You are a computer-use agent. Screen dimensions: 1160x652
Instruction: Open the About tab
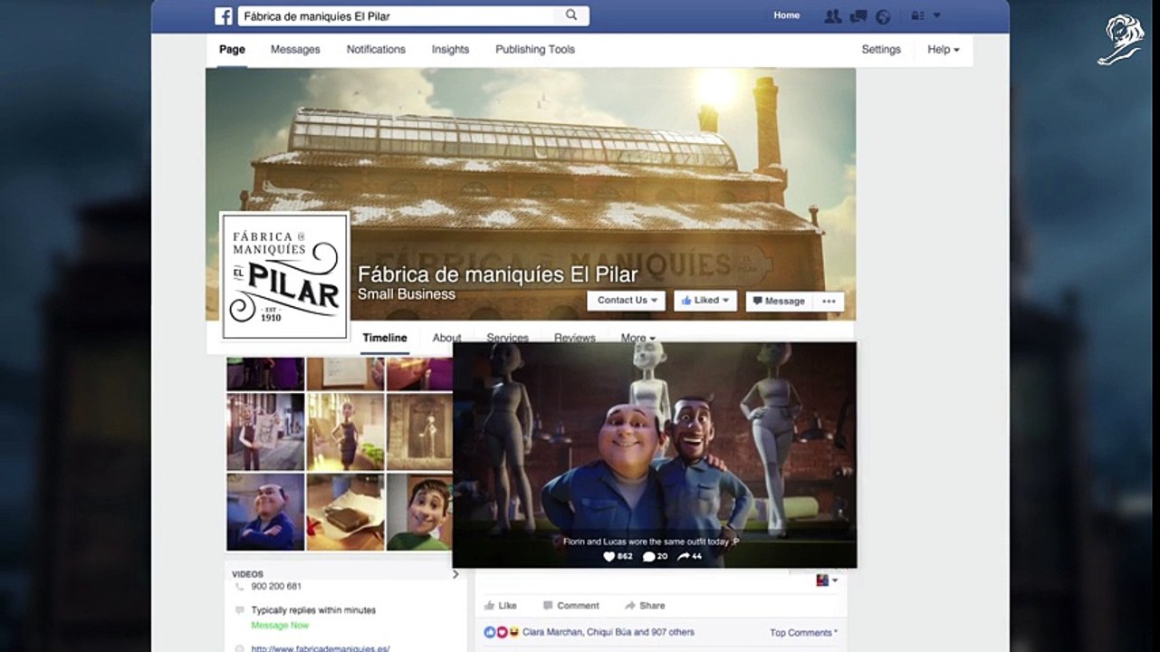(x=446, y=338)
